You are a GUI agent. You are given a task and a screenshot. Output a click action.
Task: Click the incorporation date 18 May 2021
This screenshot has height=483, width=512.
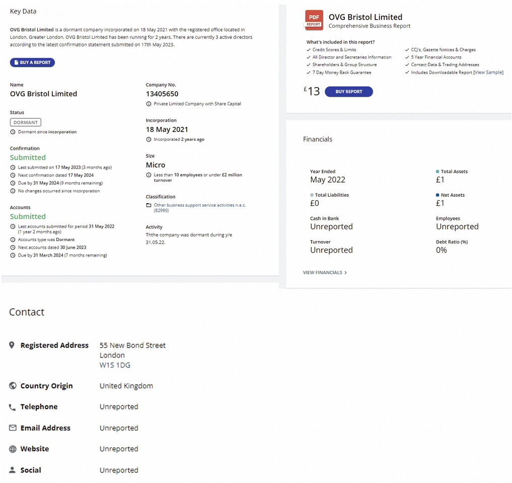click(x=167, y=130)
